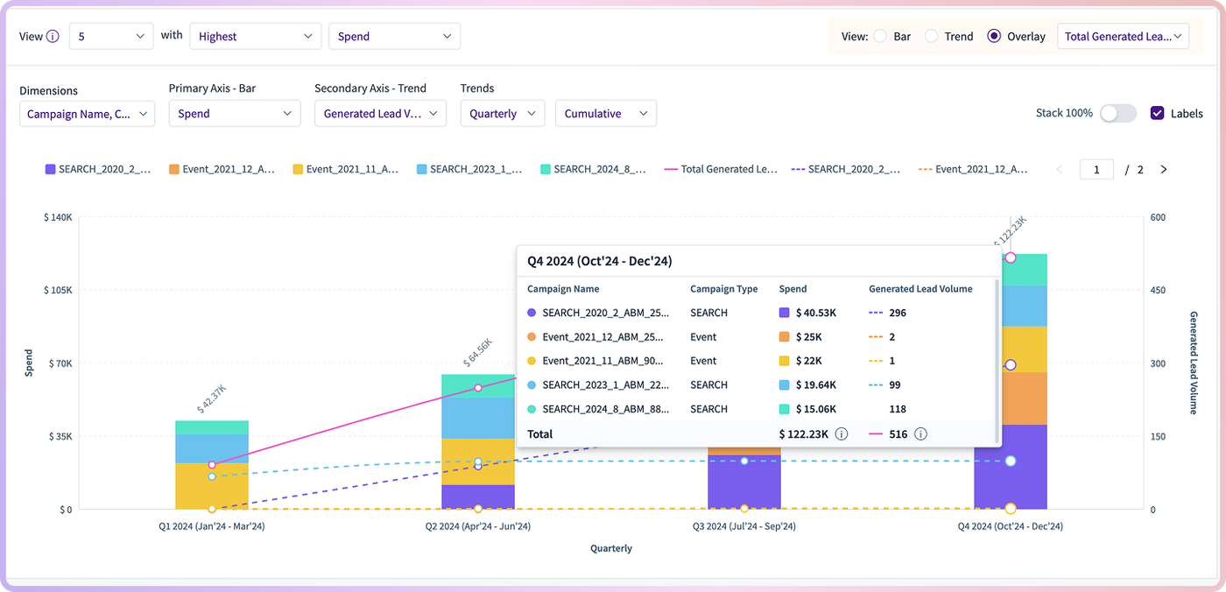The image size is (1226, 592).
Task: Toggle Total Generated Leads line legend
Action: click(721, 169)
